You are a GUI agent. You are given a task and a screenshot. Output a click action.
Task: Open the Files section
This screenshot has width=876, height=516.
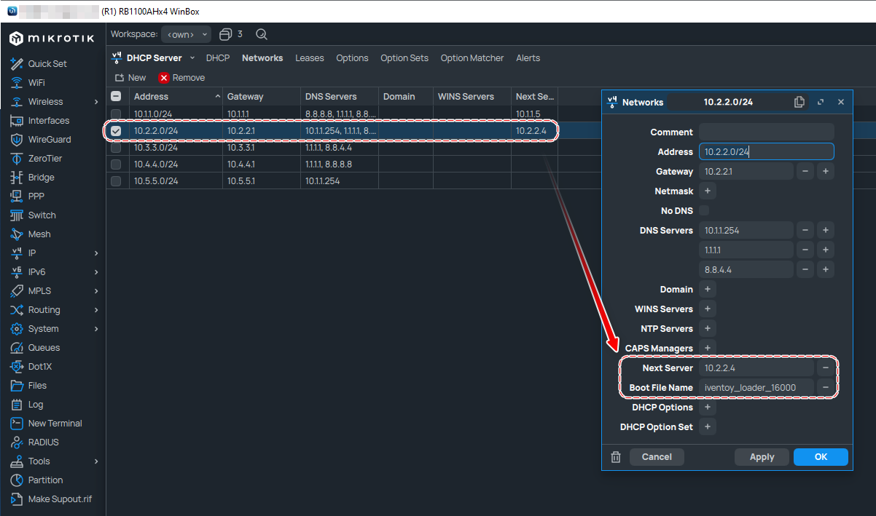click(37, 386)
